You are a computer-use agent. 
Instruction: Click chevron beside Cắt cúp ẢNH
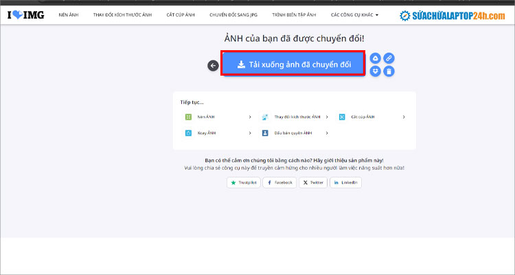coord(404,117)
